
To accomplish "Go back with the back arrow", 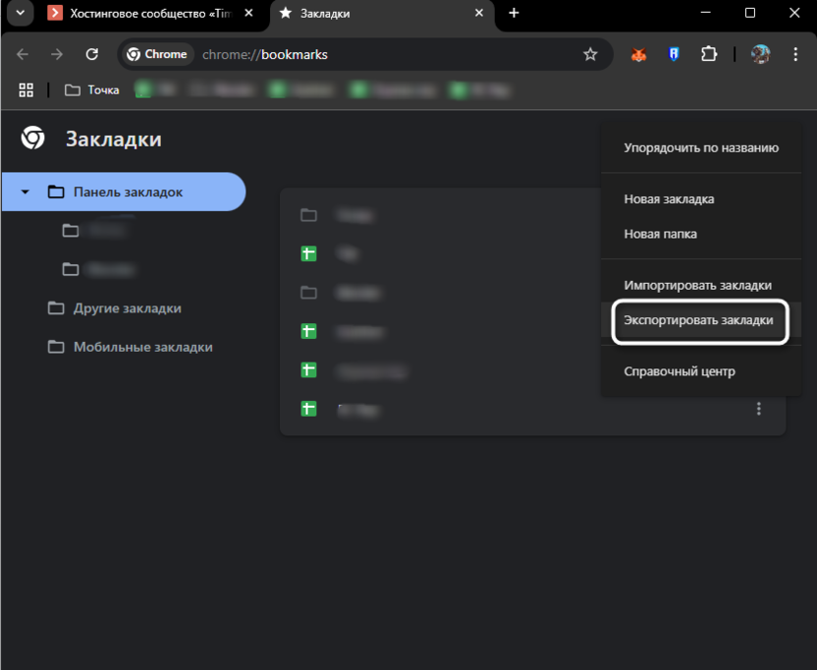I will (23, 54).
